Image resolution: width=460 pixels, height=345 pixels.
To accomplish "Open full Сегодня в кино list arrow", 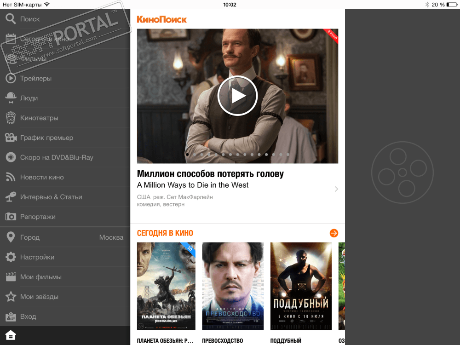I will click(x=334, y=233).
